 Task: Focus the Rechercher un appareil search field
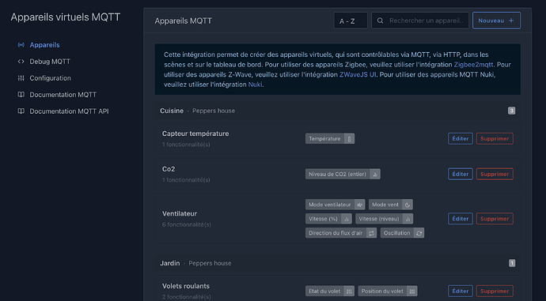tap(420, 21)
